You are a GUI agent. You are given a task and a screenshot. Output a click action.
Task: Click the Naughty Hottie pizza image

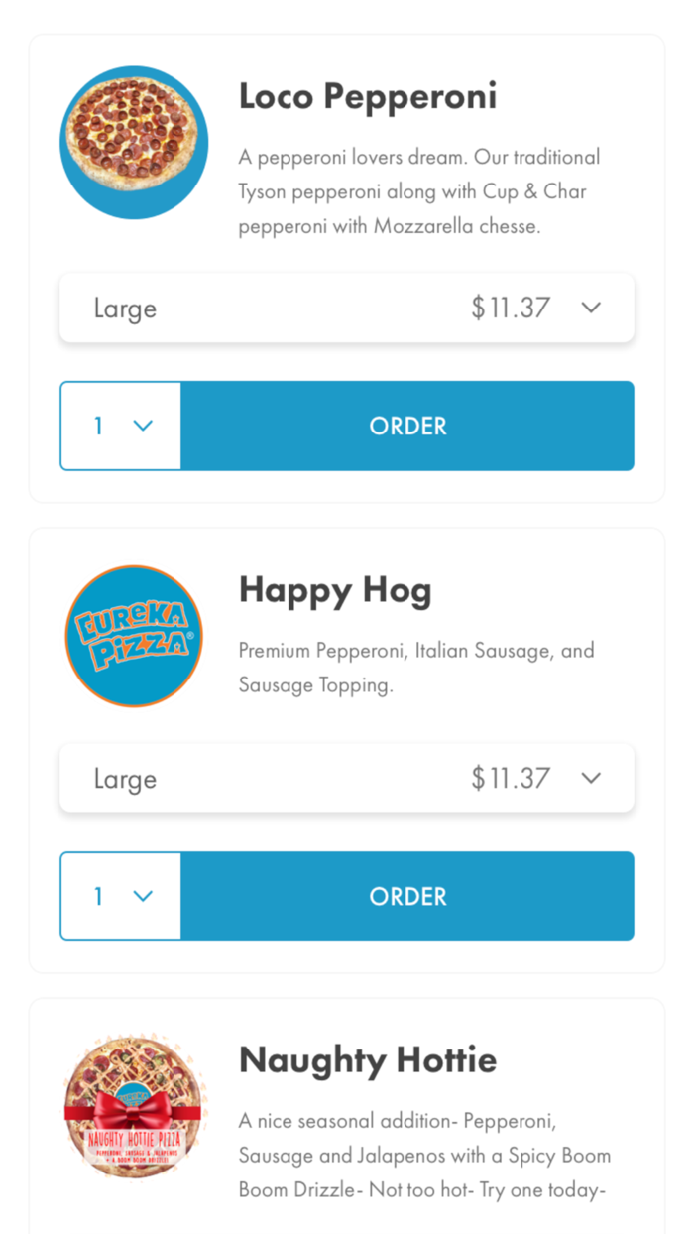tap(134, 1104)
